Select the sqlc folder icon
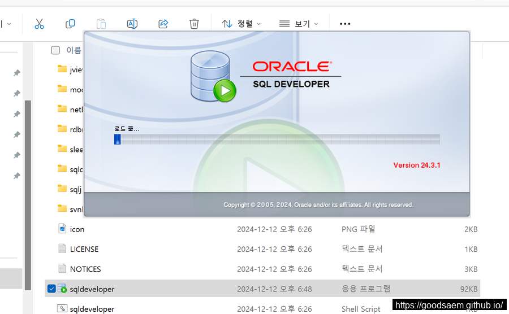The height and width of the screenshot is (314, 509). tap(62, 169)
